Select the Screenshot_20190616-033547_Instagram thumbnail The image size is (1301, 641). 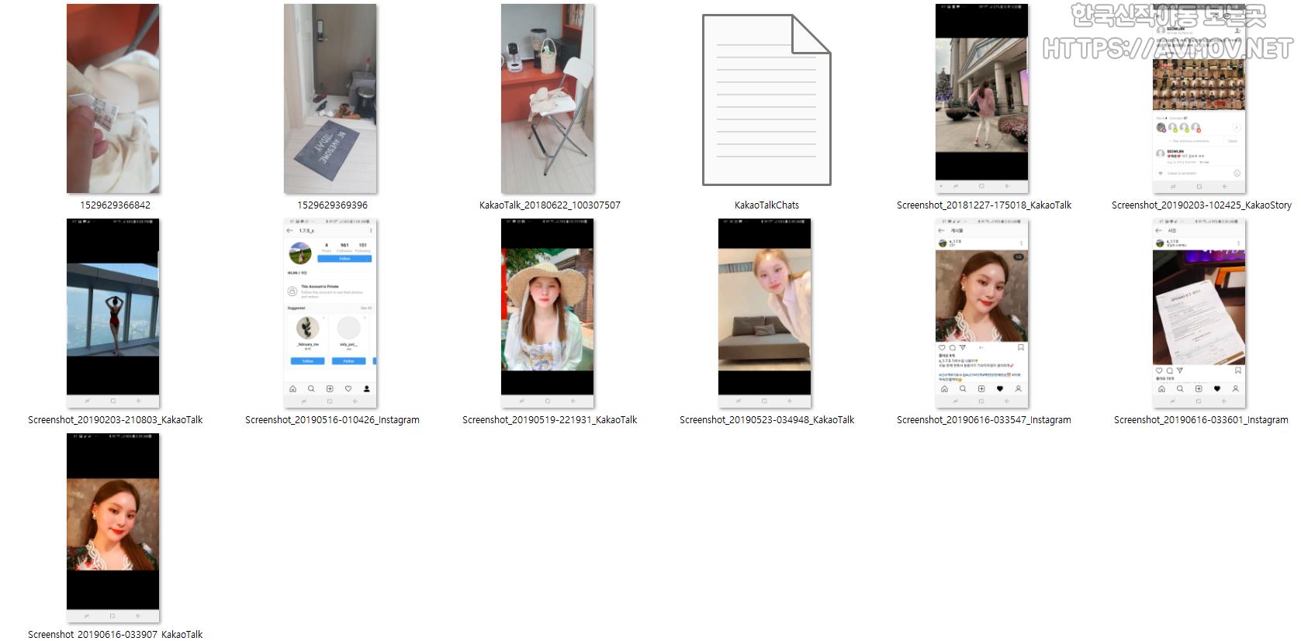click(x=981, y=313)
